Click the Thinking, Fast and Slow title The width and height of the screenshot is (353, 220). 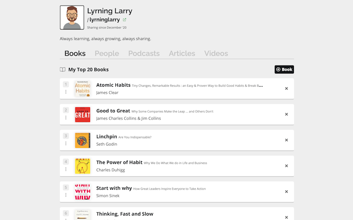(x=125, y=214)
